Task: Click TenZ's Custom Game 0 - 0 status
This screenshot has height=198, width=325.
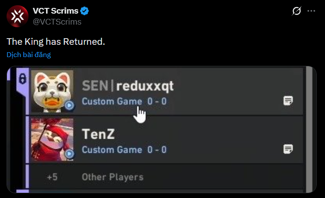Action: click(x=124, y=150)
